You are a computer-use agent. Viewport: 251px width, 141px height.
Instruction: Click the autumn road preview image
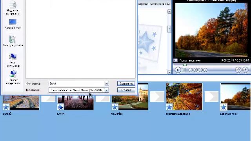[211, 30]
